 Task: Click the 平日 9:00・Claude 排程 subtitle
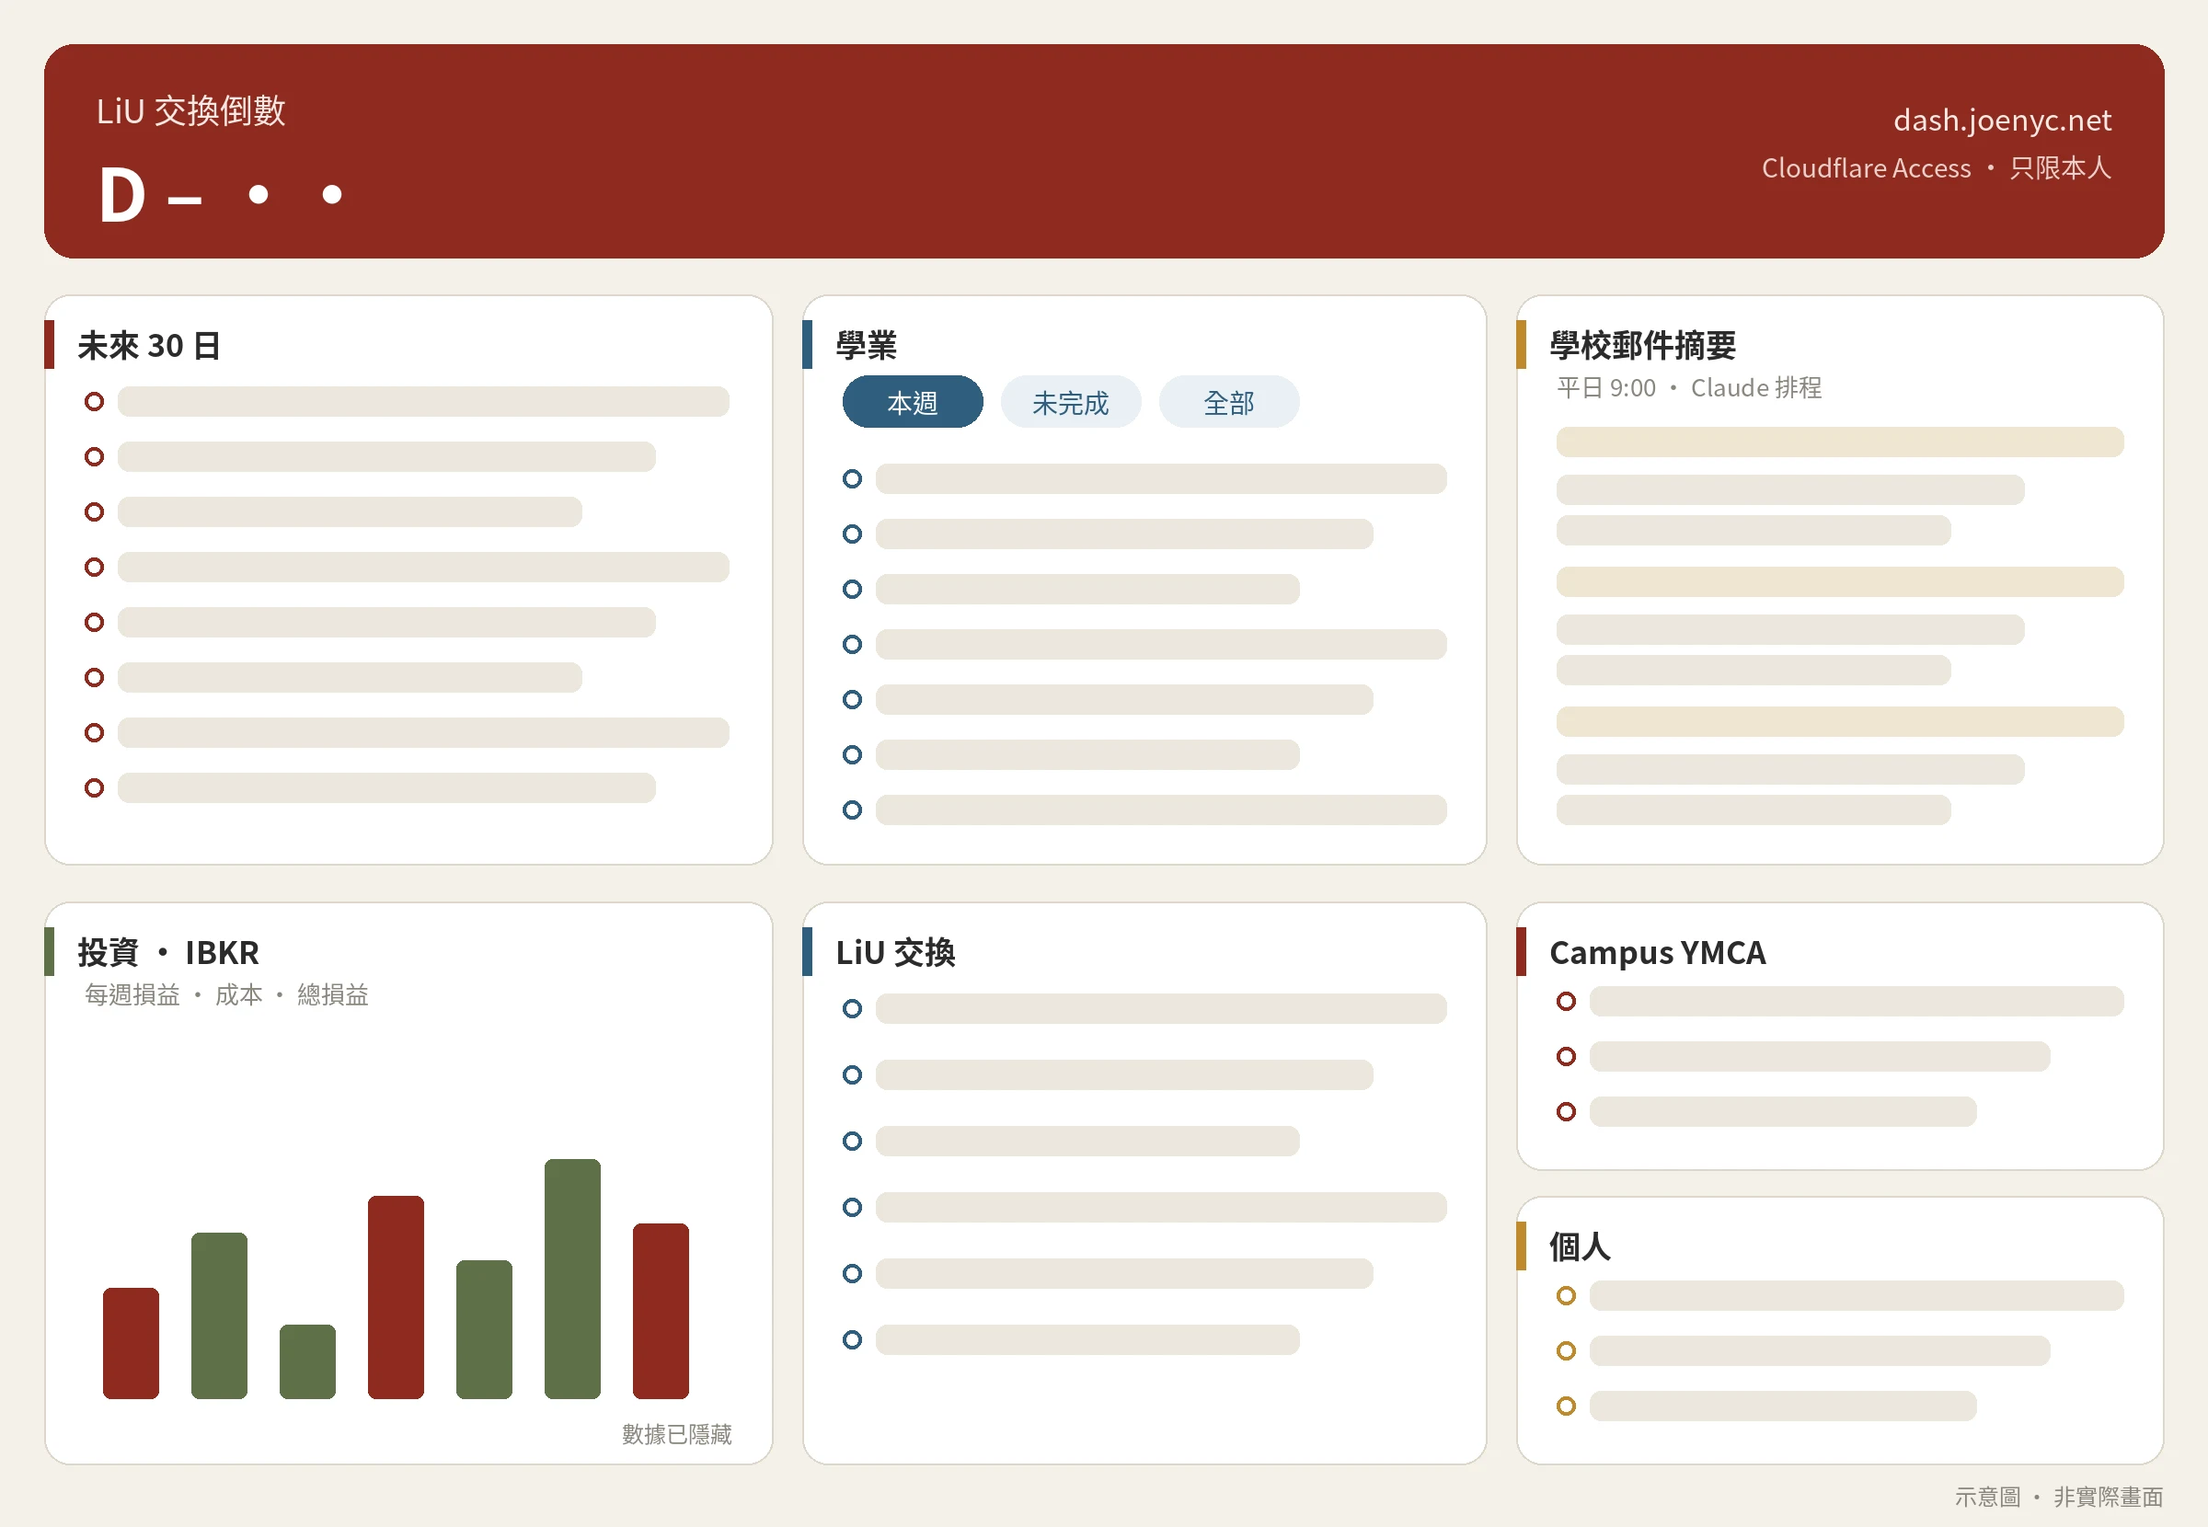point(1688,387)
